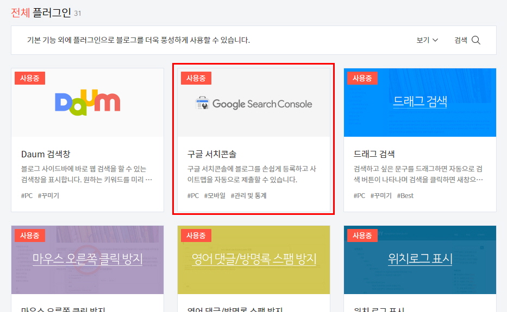Click 사용중 badge on 마우스 오른쪽 클릭 방지
Viewport: 507px width, 312px height.
coord(30,235)
